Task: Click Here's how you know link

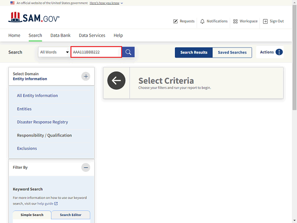Action: 104,3
